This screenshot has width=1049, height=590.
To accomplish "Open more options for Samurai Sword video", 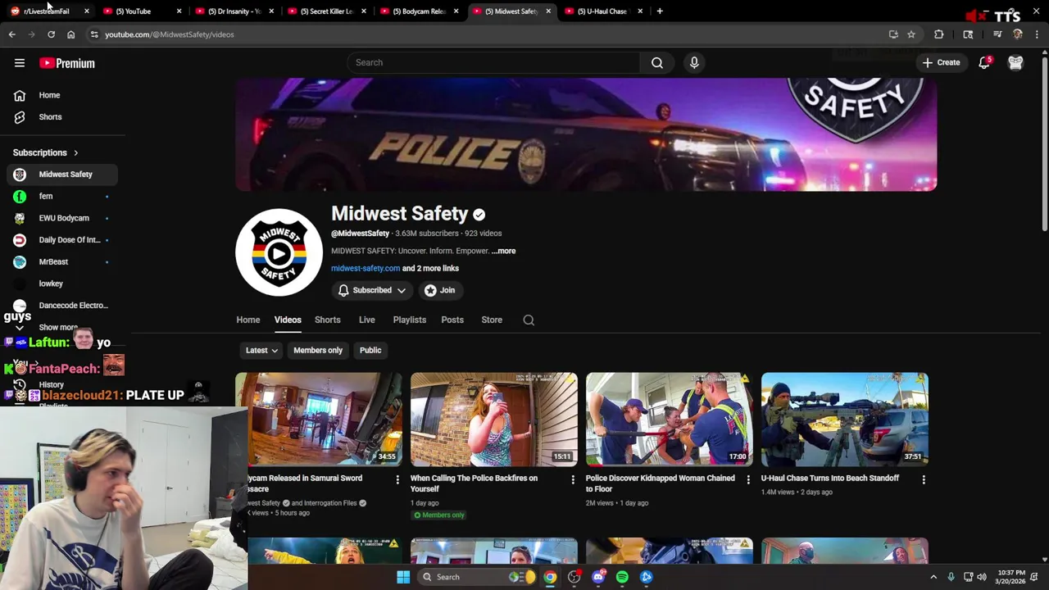I will [x=397, y=479].
